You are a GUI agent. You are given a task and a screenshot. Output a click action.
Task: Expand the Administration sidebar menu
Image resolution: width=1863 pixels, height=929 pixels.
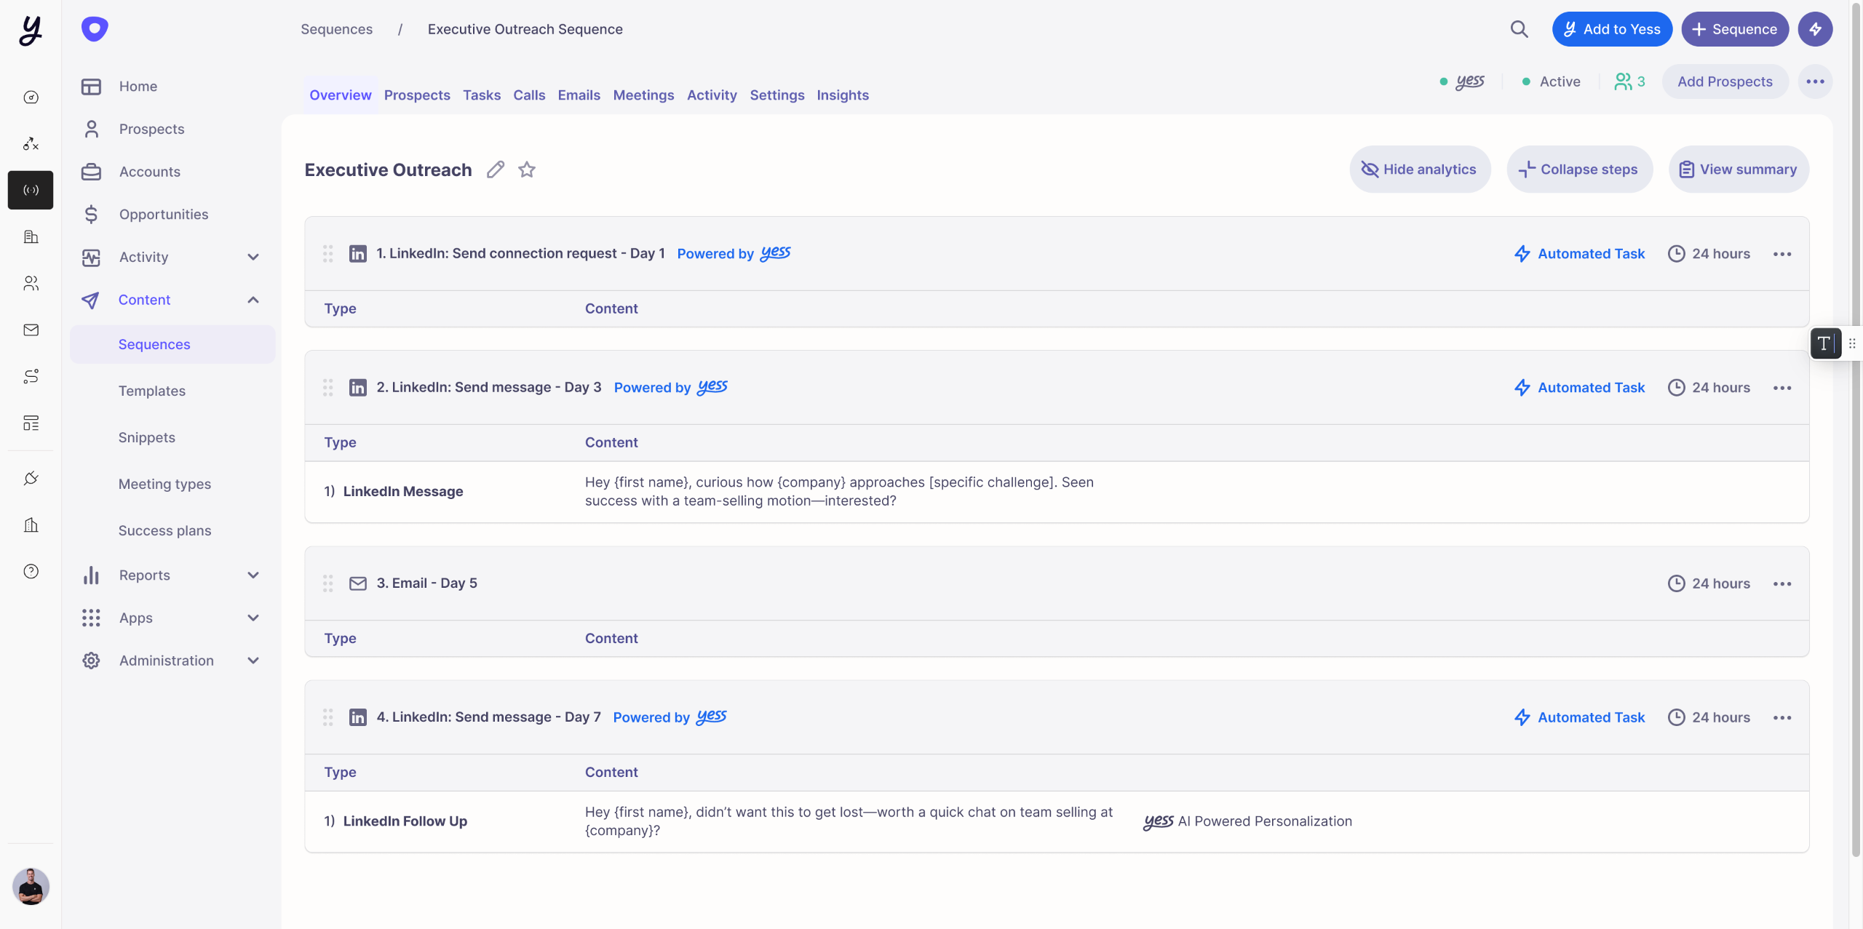pos(253,661)
